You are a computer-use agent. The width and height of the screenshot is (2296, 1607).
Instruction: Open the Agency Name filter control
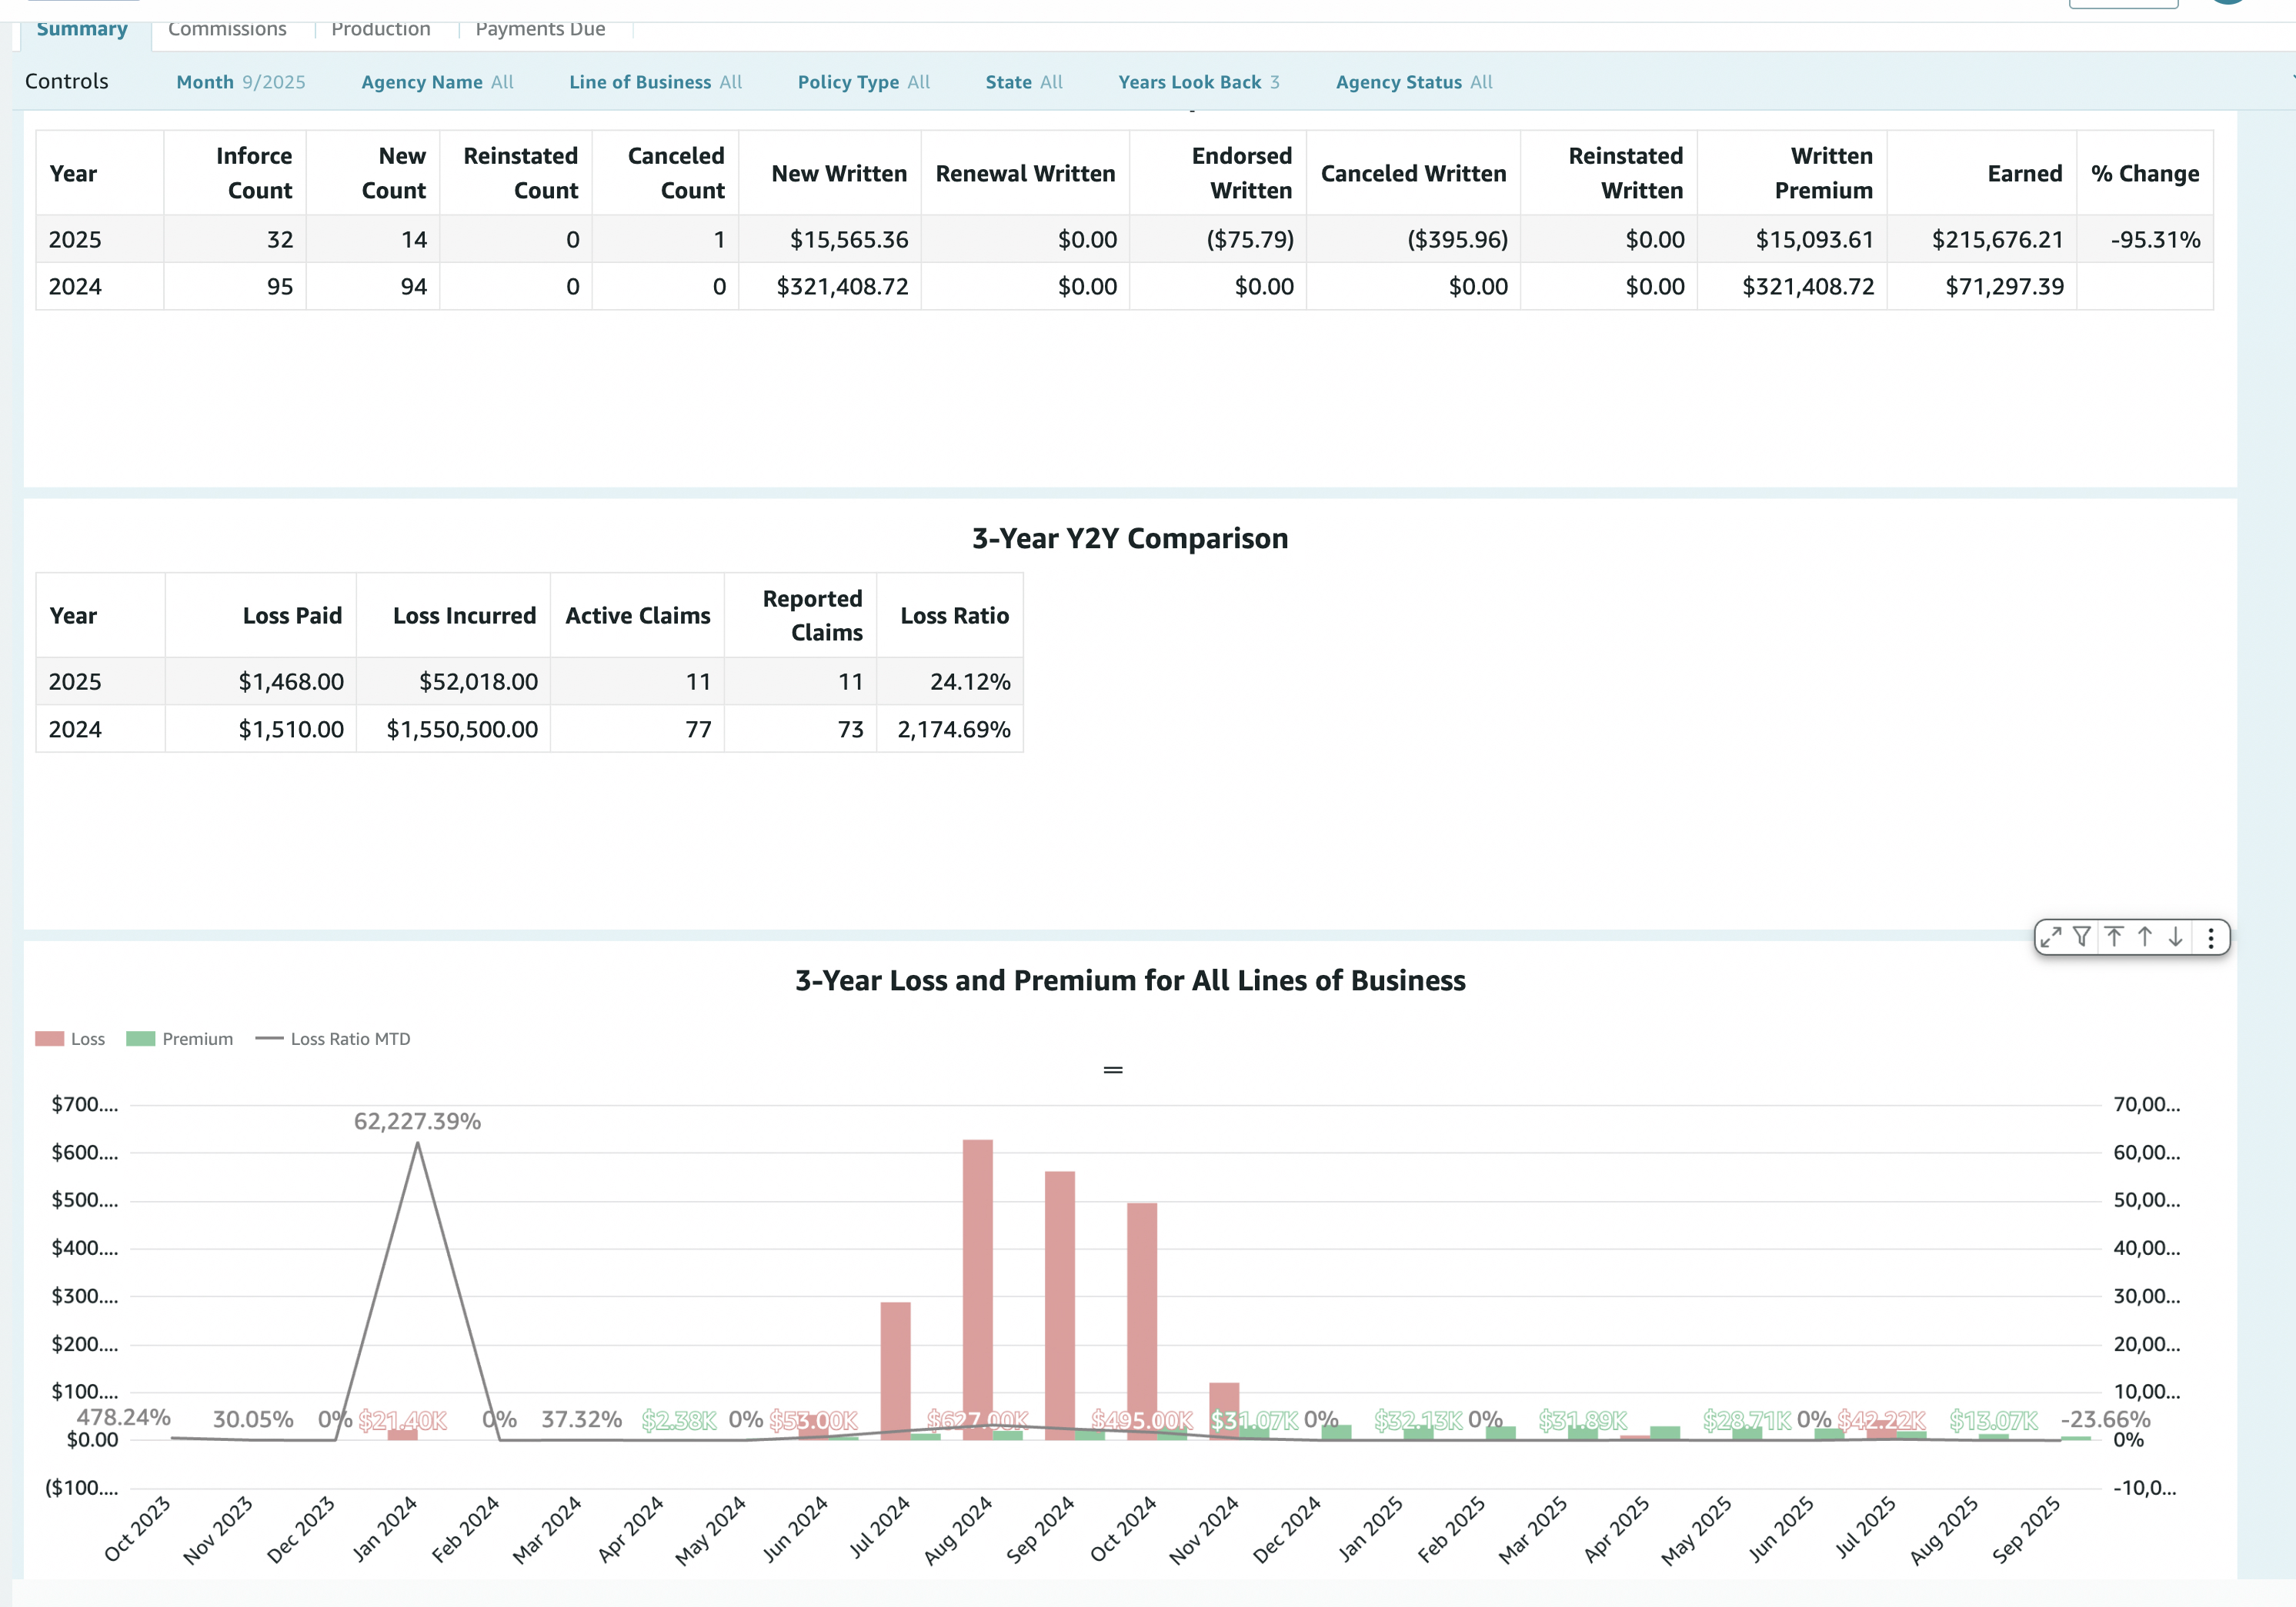point(437,82)
